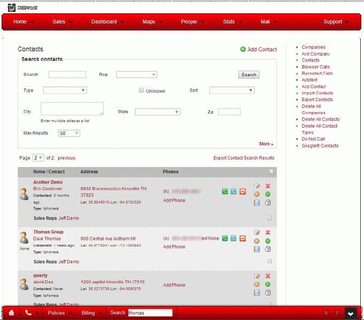The width and height of the screenshot is (364, 320).
Task: Delete Another Demo contact with red X
Action: tap(268, 186)
